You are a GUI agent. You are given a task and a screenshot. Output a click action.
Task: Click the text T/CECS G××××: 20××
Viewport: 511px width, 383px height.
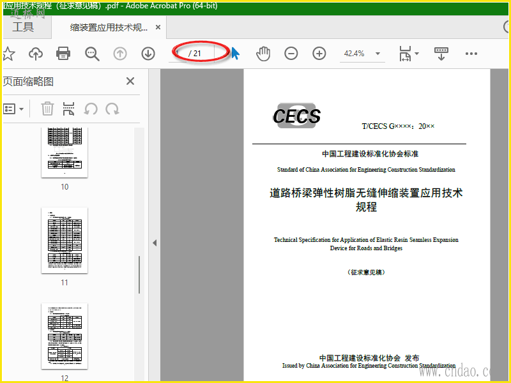tap(398, 126)
